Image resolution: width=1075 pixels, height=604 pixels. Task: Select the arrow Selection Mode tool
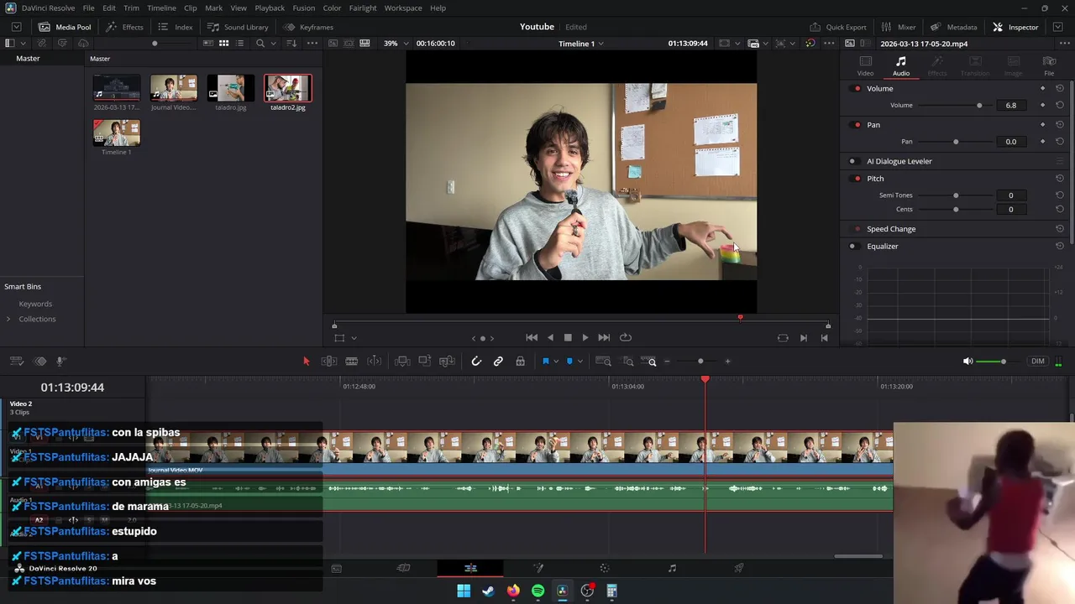(306, 362)
